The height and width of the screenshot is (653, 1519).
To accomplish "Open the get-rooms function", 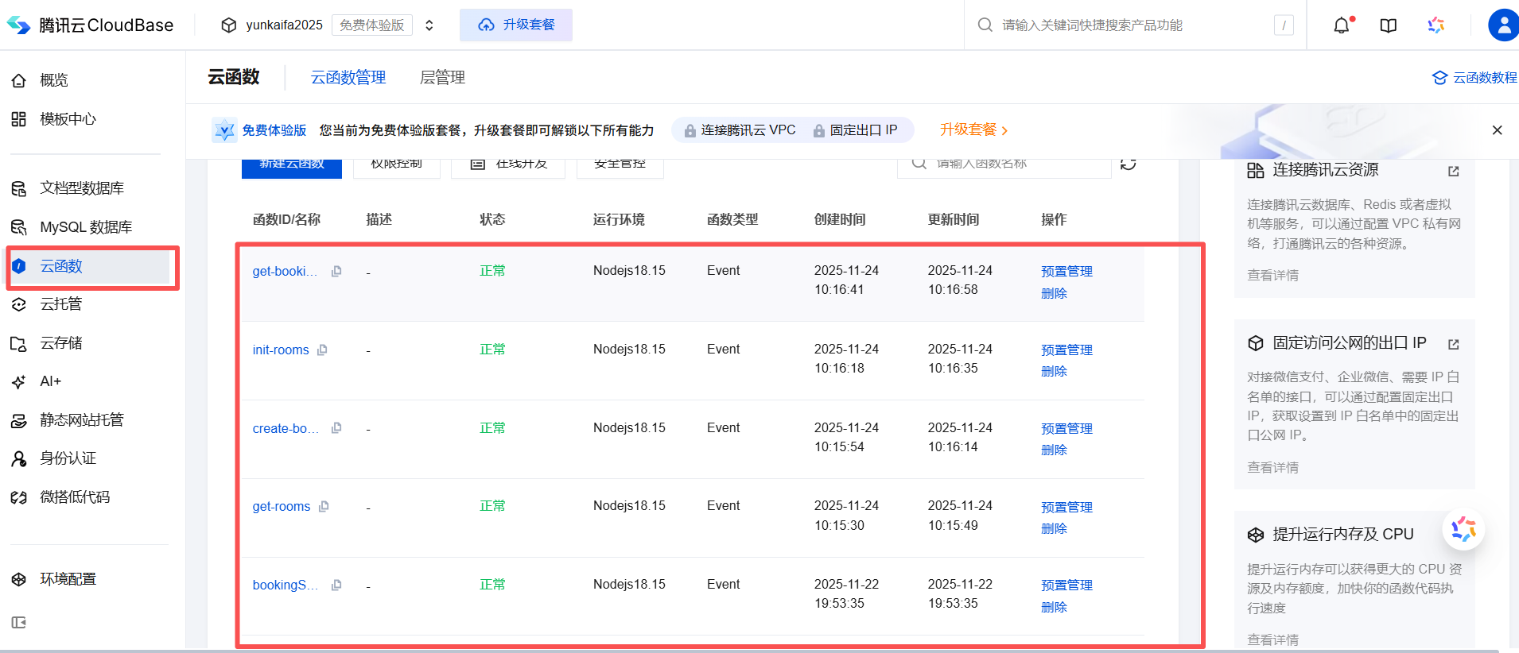I will tap(282, 507).
